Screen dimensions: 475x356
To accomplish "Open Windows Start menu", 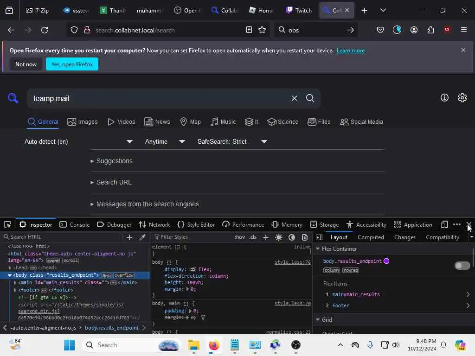I will coord(70,345).
